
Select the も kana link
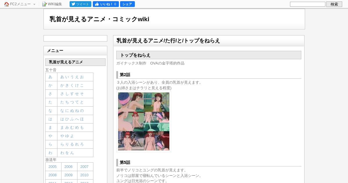(82, 128)
